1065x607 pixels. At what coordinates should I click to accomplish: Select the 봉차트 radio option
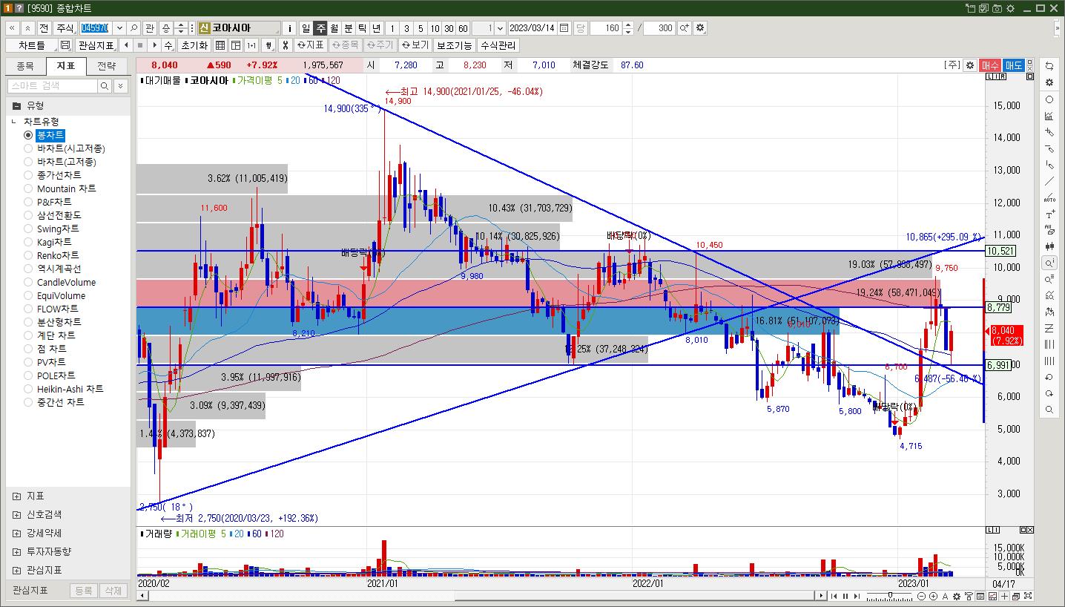pyautogui.click(x=28, y=135)
